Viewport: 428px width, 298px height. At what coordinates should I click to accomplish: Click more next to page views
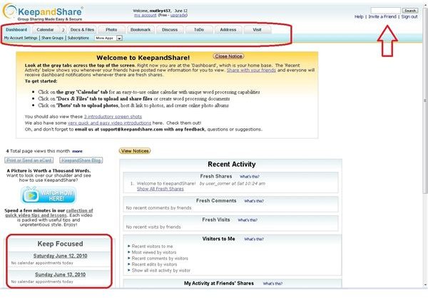coord(77,151)
